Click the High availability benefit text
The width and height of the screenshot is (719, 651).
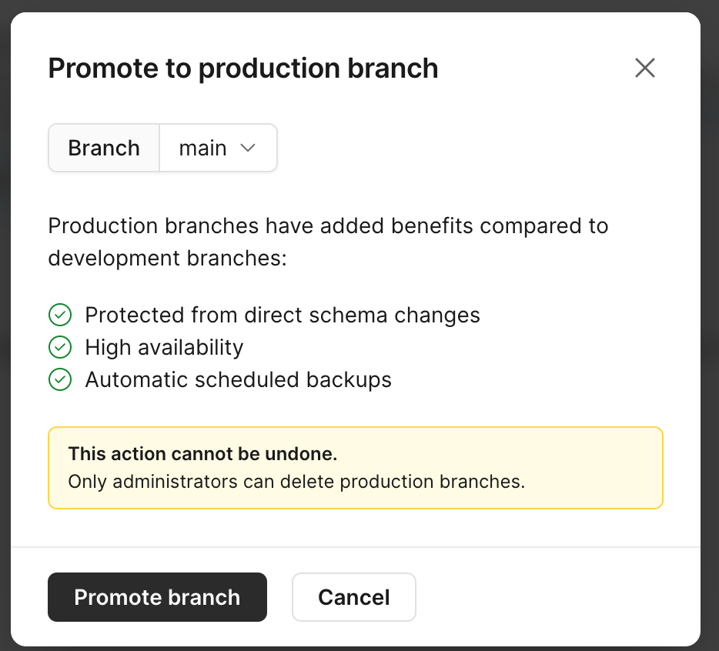[x=164, y=347]
